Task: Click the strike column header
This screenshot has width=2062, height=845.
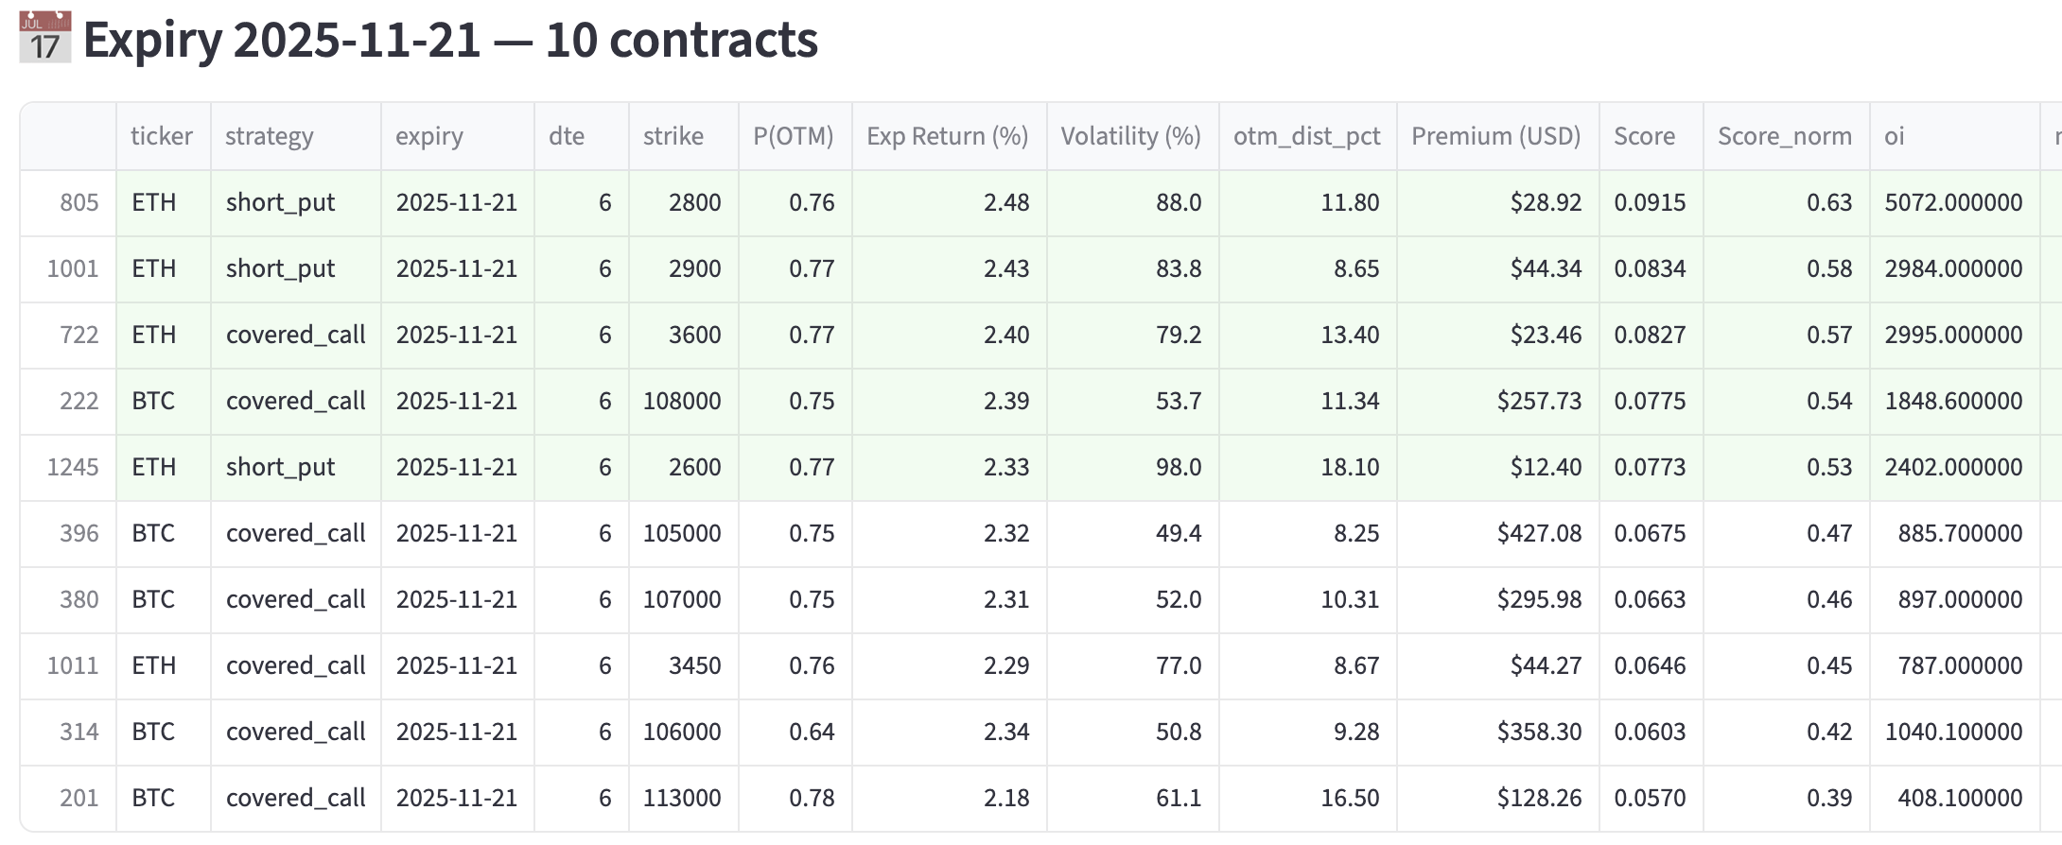Action: click(x=673, y=136)
